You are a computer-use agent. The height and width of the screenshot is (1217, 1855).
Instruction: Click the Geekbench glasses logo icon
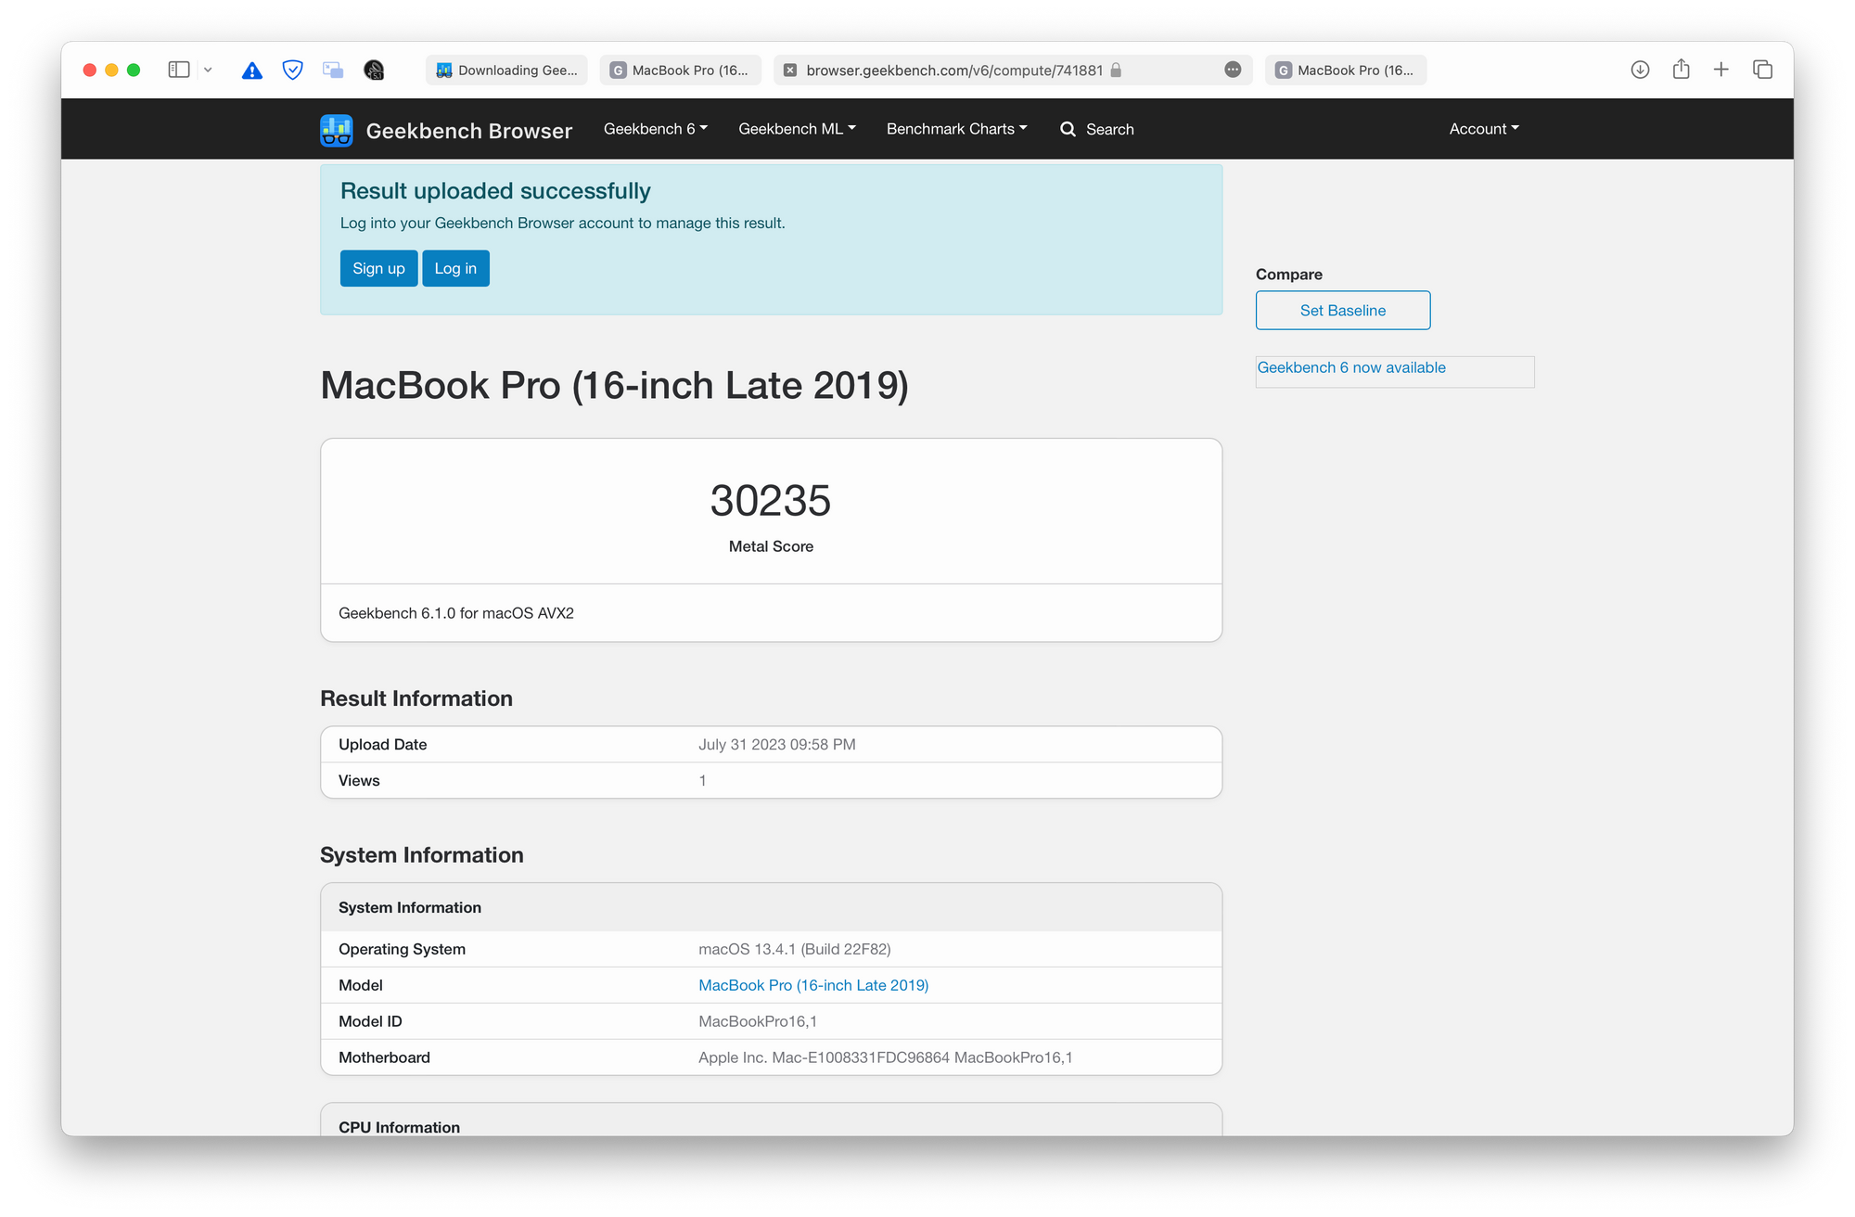pyautogui.click(x=337, y=130)
